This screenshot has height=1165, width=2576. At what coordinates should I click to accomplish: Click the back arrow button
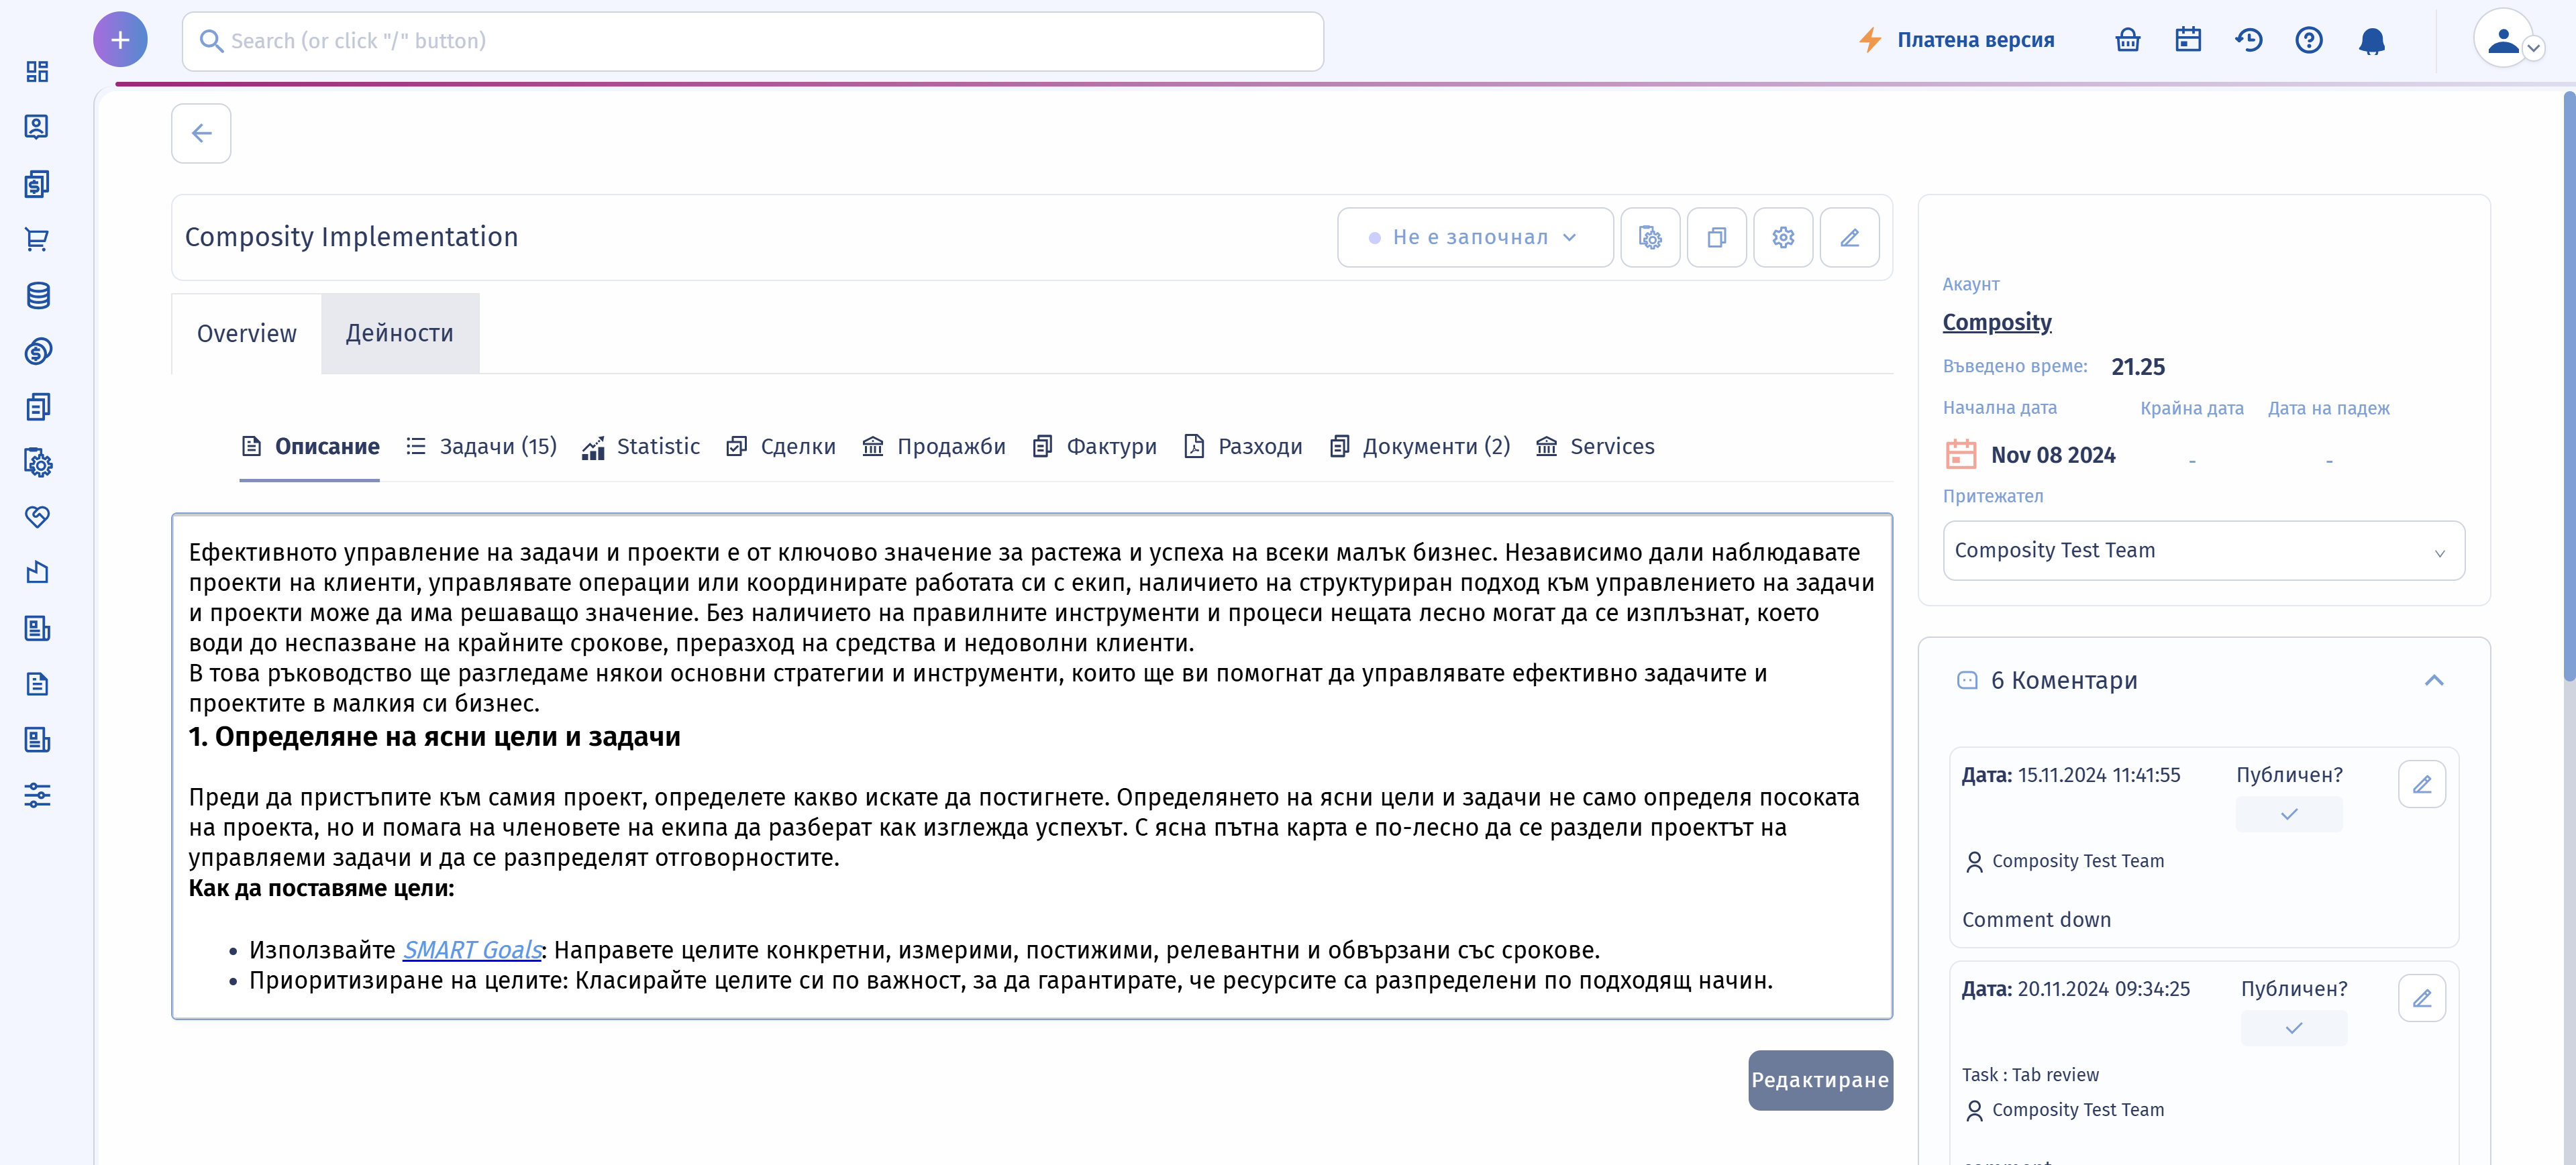[x=201, y=133]
